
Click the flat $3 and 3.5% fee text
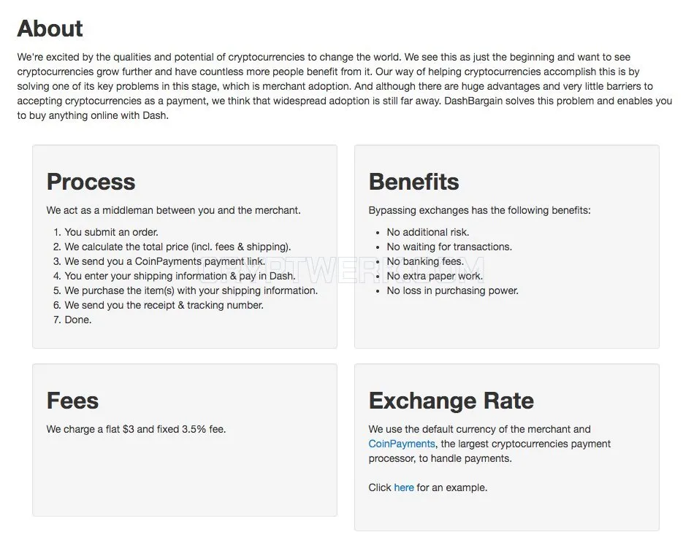136,430
